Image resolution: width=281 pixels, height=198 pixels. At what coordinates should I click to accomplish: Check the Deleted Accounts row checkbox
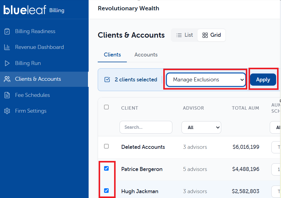(106, 146)
